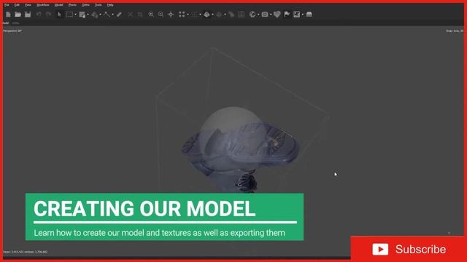Expand the Rectangle selection dropdown arrow
The height and width of the screenshot is (262, 467).
click(x=75, y=15)
